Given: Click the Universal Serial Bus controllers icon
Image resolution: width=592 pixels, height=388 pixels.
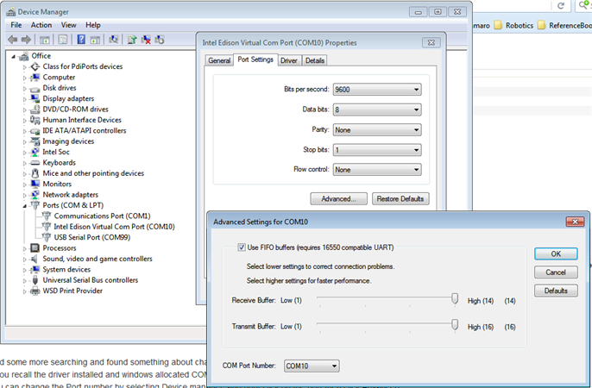Looking at the screenshot, I should (35, 280).
